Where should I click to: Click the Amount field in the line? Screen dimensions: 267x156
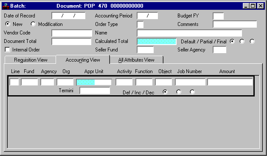click(230, 82)
